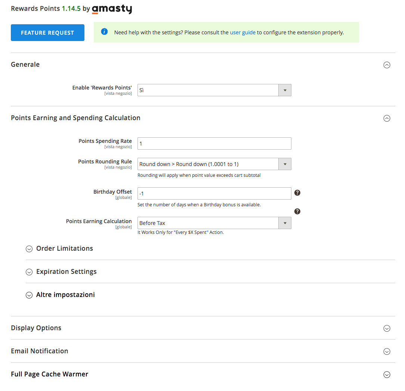Viewport: 405px width, 391px height.
Task: Click the Points Rounding Rule label
Action: [105, 162]
